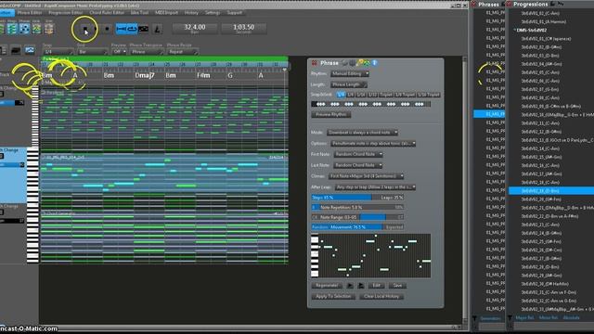
Task: Click the metronome icon
Action: pos(157,29)
